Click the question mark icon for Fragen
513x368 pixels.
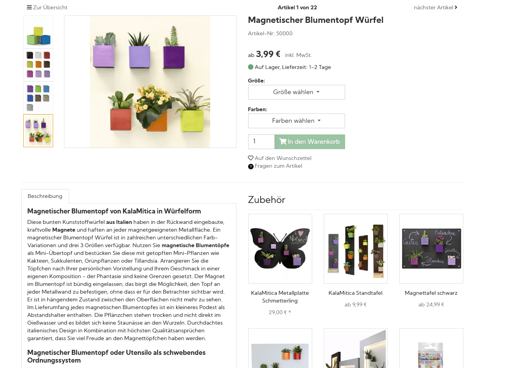[250, 167]
